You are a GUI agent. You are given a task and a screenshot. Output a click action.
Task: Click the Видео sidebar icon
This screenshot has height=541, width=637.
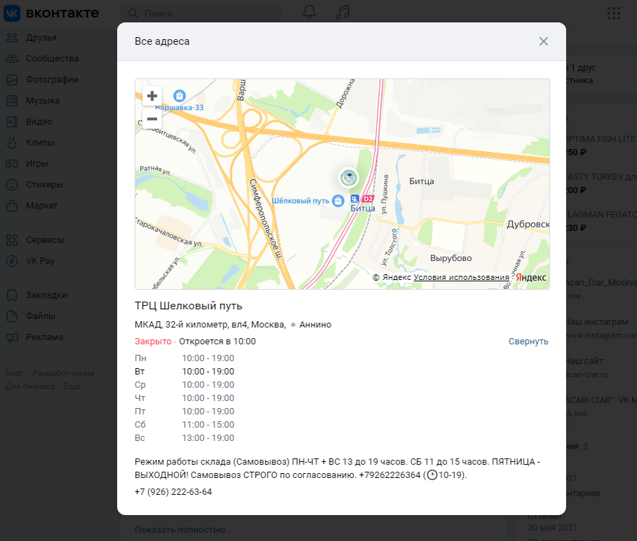coord(12,122)
